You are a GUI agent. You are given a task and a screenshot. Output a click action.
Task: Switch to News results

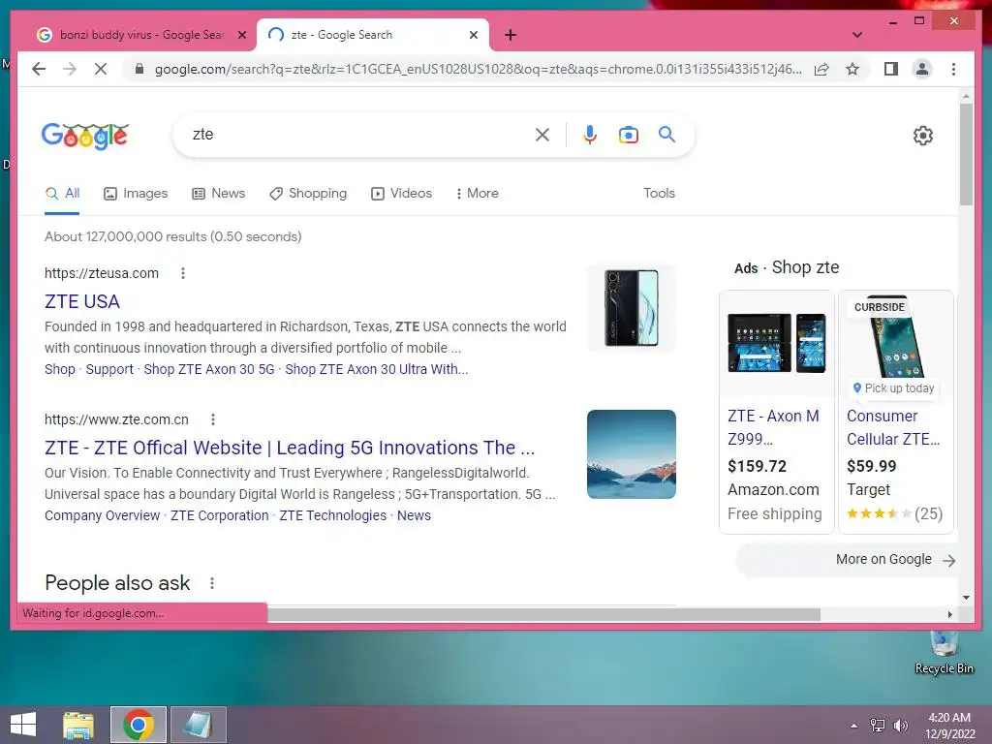pos(218,193)
